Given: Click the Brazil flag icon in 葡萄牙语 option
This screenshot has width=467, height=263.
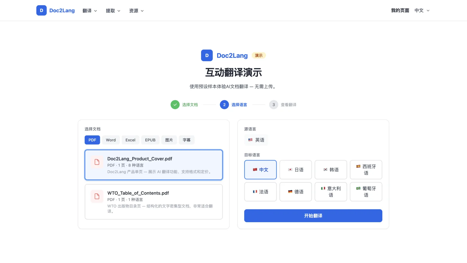Looking at the screenshot, I should pyautogui.click(x=358, y=188).
